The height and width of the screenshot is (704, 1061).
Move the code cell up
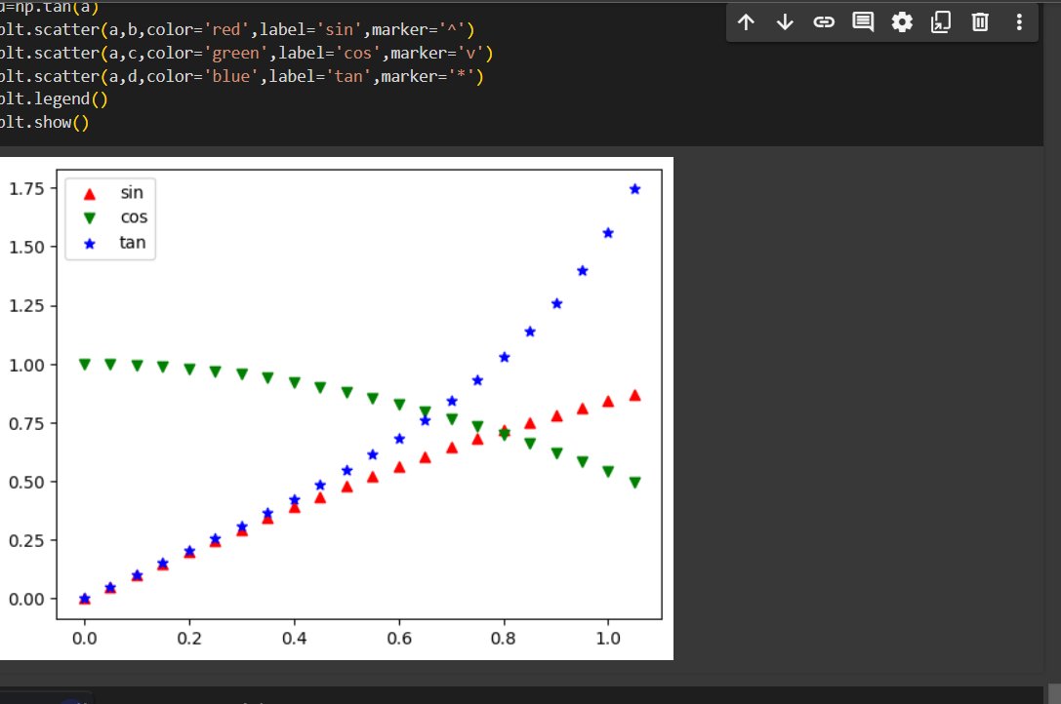(747, 21)
